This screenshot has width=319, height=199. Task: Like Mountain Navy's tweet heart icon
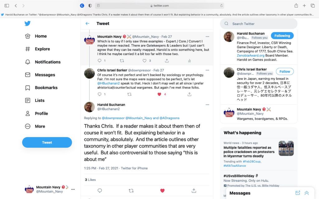coord(145,61)
